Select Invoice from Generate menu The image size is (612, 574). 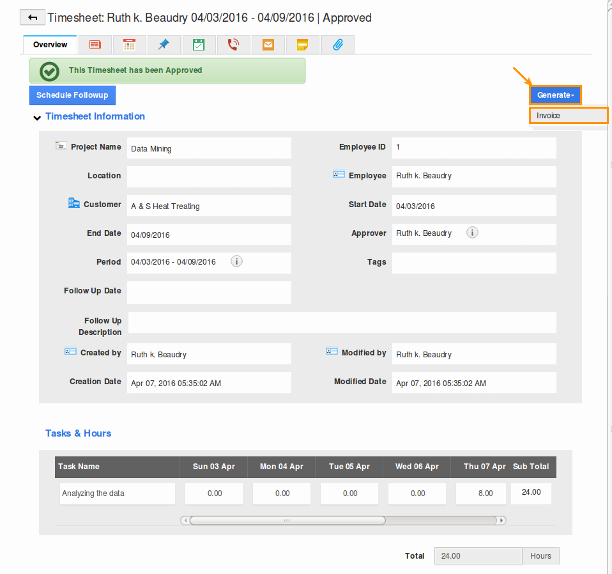click(568, 116)
